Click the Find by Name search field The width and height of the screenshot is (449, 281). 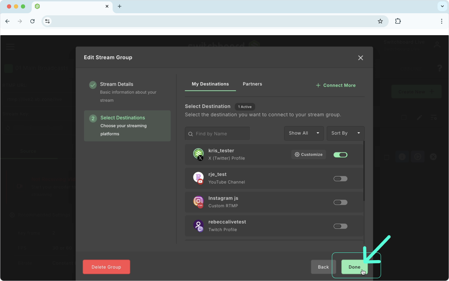218,134
